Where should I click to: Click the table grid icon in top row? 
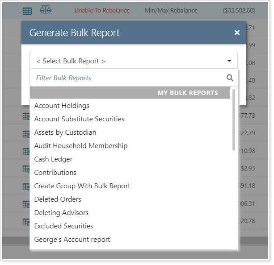pos(27,11)
